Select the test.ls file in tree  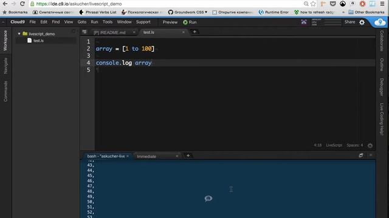coord(38,41)
